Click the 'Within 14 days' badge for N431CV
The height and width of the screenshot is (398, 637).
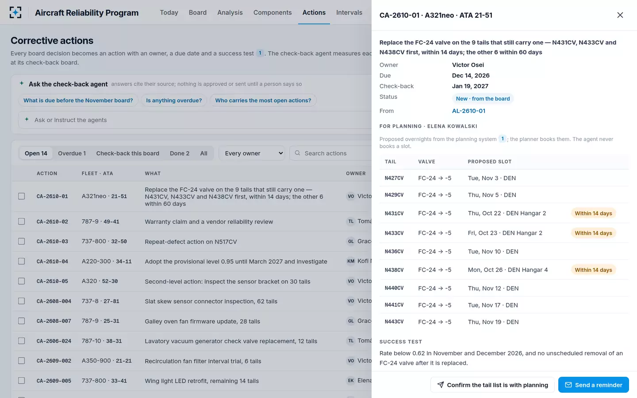[x=593, y=213]
